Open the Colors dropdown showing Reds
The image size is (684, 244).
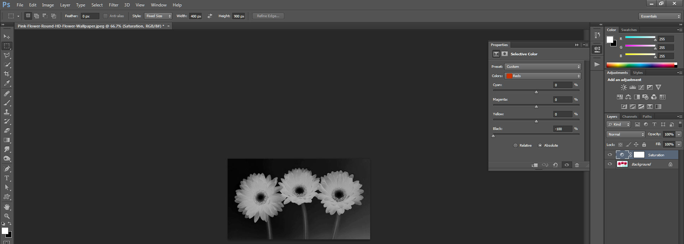tap(543, 76)
